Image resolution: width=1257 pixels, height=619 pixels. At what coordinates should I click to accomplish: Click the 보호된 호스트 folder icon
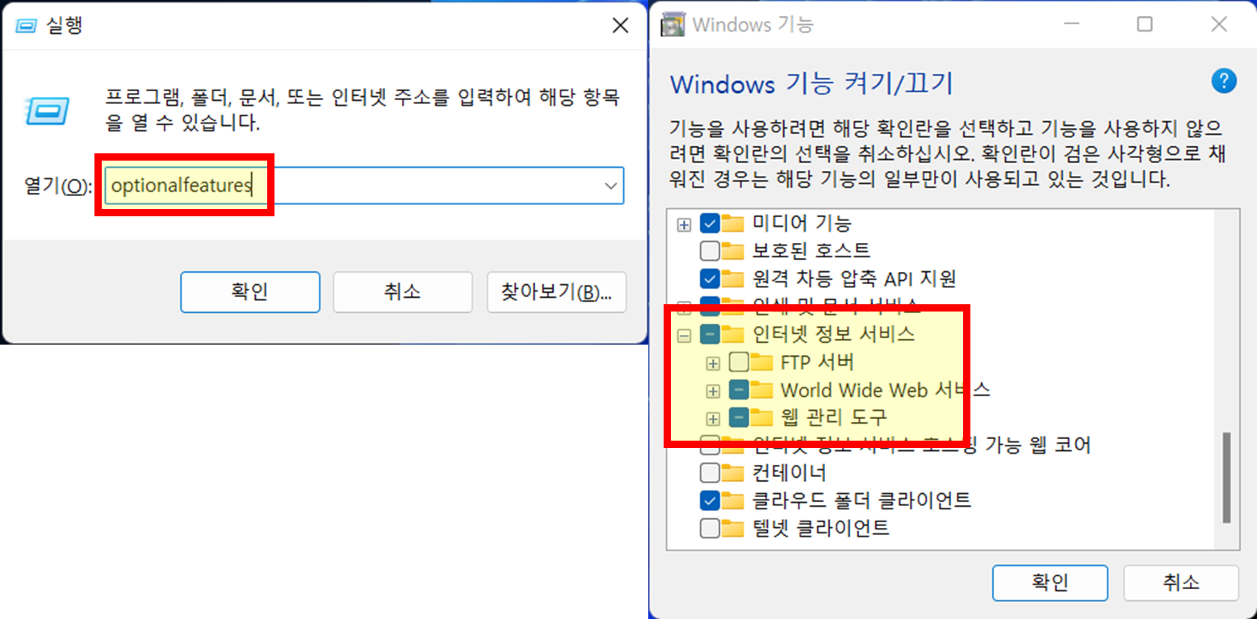pyautogui.click(x=732, y=250)
